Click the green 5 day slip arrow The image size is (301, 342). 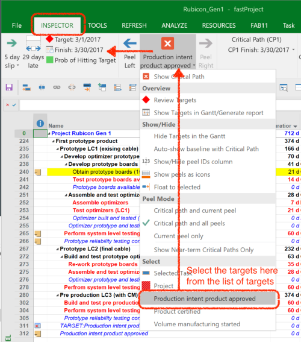coord(12,43)
